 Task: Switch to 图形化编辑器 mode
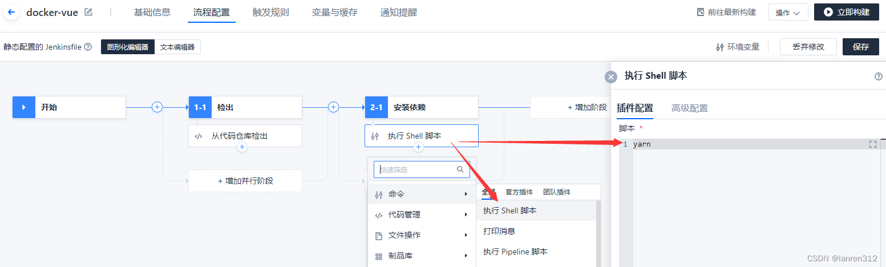(x=128, y=47)
